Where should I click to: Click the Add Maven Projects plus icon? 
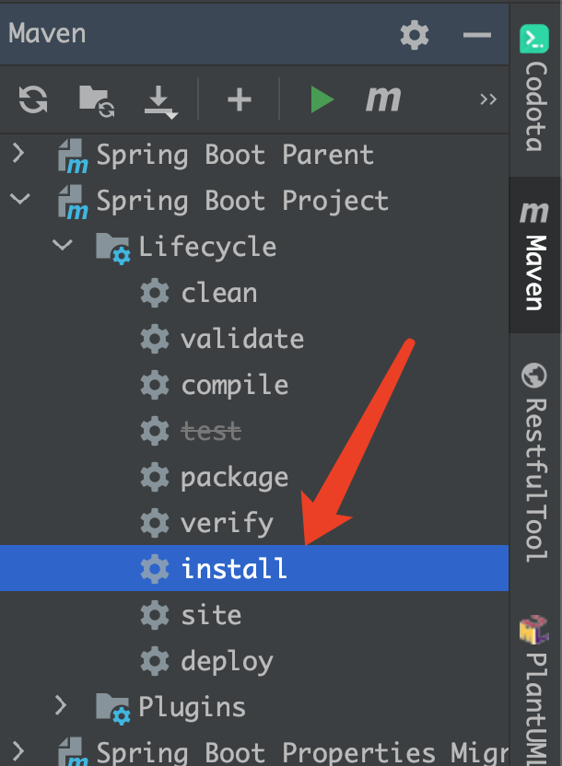(239, 100)
